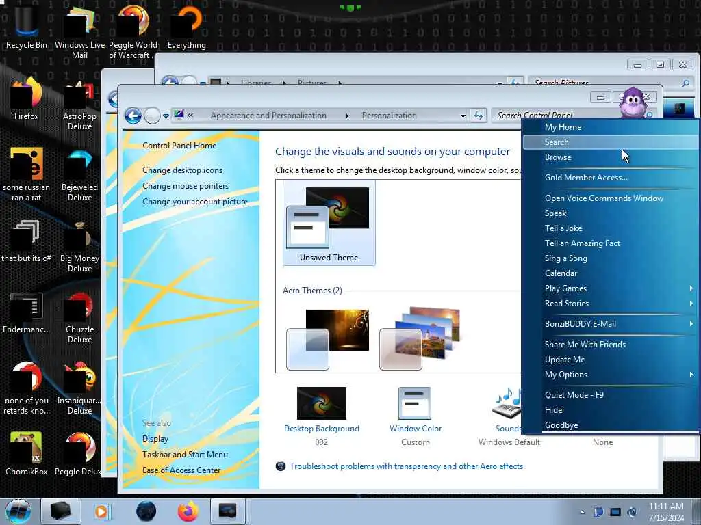
Task: Select My Home in BonziBUDDY menu
Action: coord(610,127)
